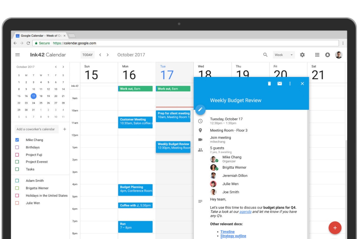Open the Google apps grid
This screenshot has height=239, width=359.
317,55
